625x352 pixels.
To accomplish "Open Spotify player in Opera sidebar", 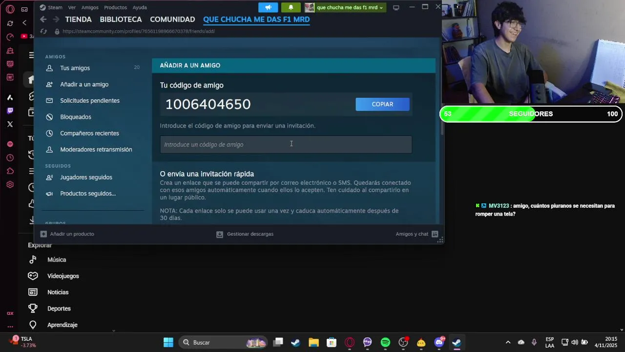I will [x=10, y=144].
